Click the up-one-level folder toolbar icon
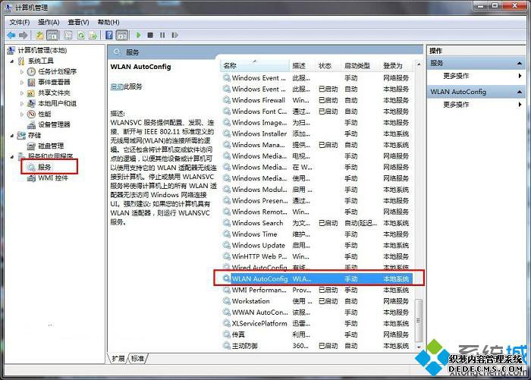 [40, 35]
